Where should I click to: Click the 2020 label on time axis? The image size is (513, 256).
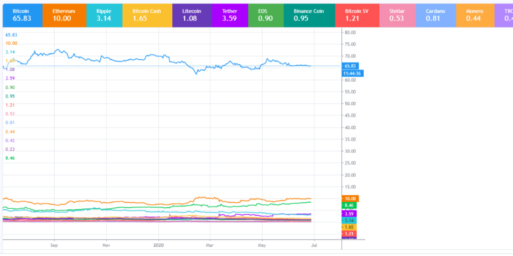click(159, 244)
